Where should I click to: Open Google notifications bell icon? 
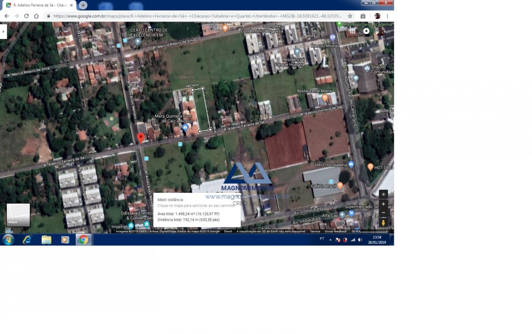pyautogui.click(x=366, y=31)
